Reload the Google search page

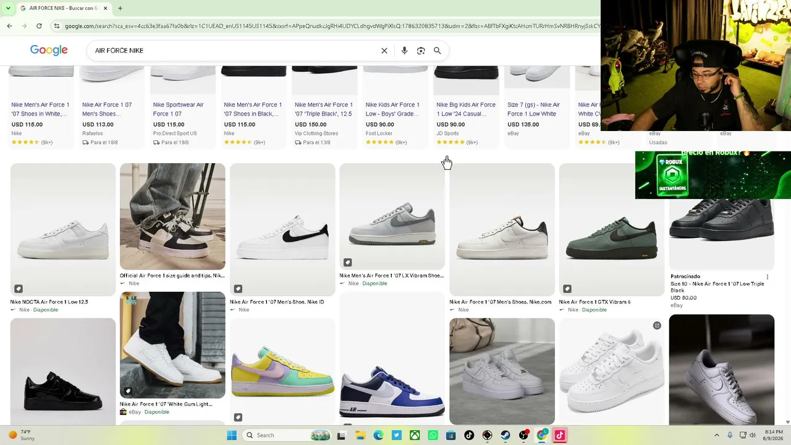[x=39, y=26]
